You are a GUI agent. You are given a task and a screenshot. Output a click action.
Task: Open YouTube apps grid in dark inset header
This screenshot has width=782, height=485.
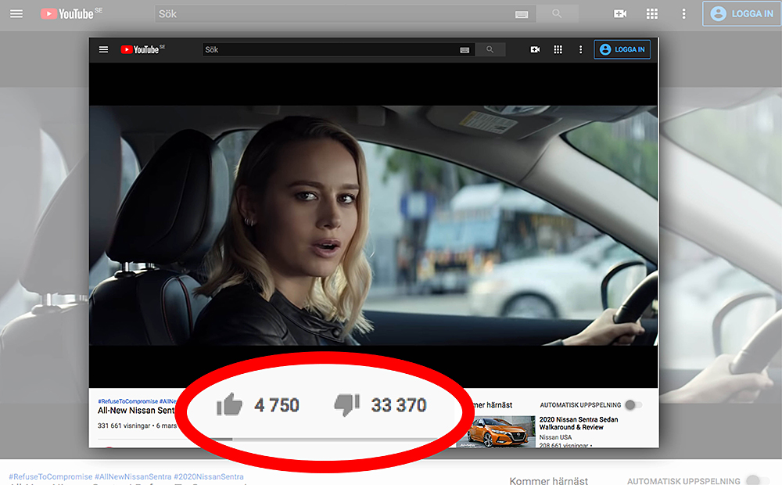[x=558, y=49]
